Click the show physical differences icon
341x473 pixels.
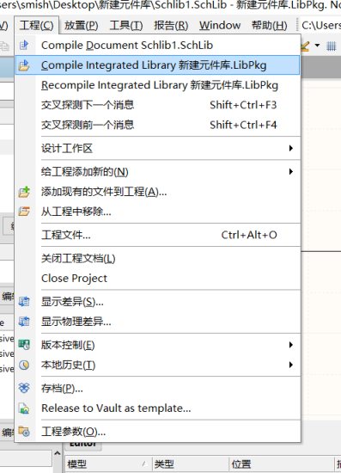tap(24, 322)
